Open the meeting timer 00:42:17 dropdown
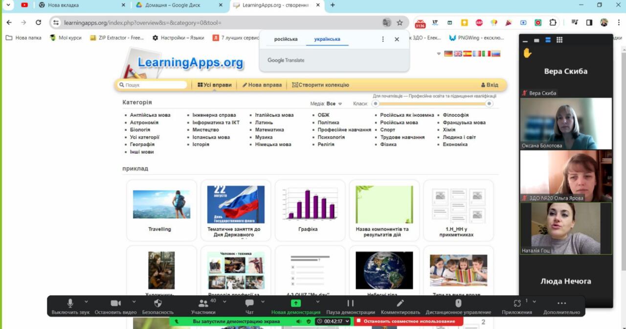The image size is (626, 329). (334, 321)
